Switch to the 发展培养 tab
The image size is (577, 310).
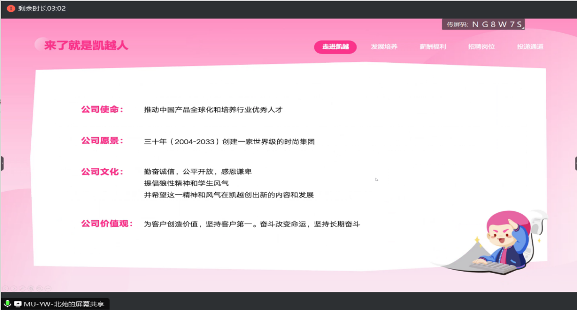point(384,47)
